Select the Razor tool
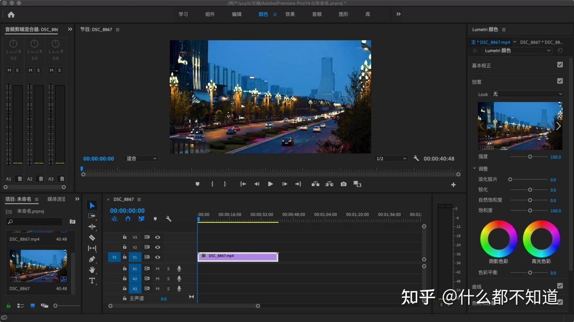 [92, 238]
